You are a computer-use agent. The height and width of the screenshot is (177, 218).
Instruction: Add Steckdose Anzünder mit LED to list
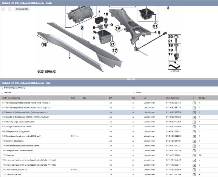194,136
